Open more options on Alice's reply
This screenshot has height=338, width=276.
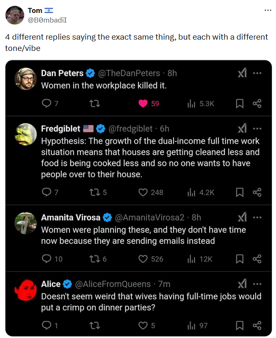click(257, 284)
